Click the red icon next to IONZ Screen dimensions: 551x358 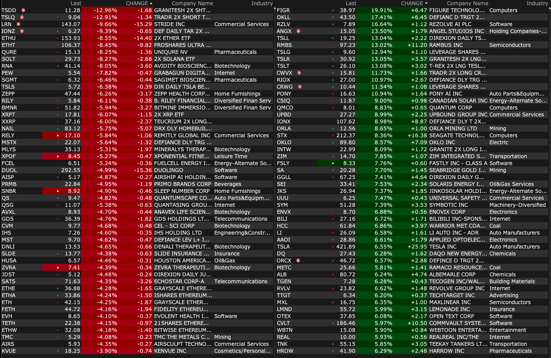(x=22, y=31)
